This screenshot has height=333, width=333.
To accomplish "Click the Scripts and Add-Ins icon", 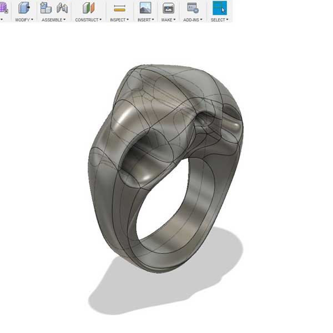I will click(x=193, y=8).
